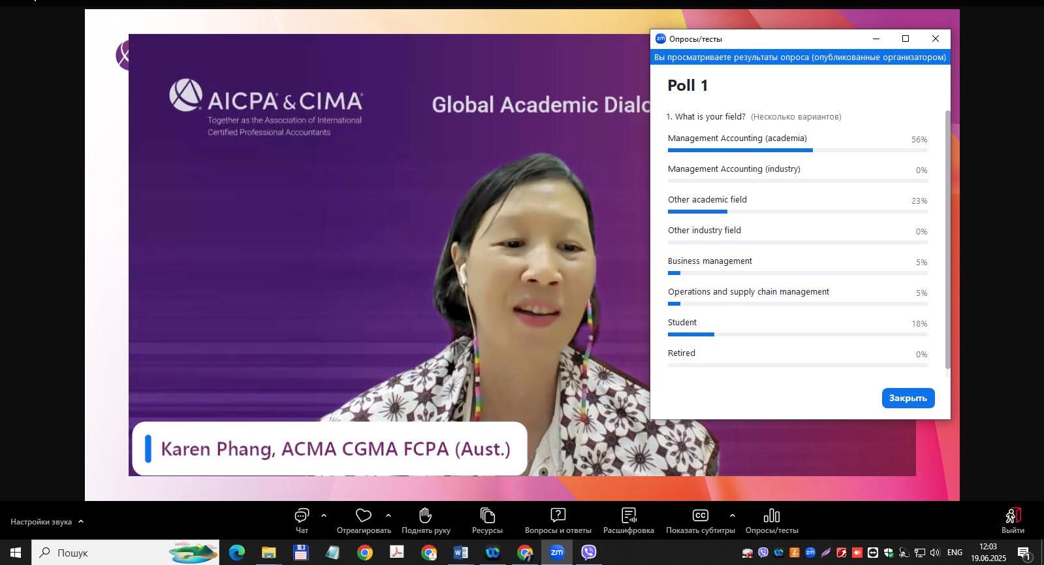Screen dimensions: 1044x565
Task: Switch to Word in the taskbar
Action: point(460,553)
